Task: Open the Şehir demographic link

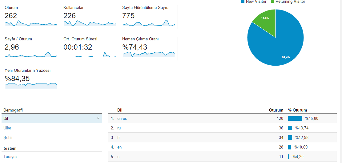Action: tap(8, 138)
